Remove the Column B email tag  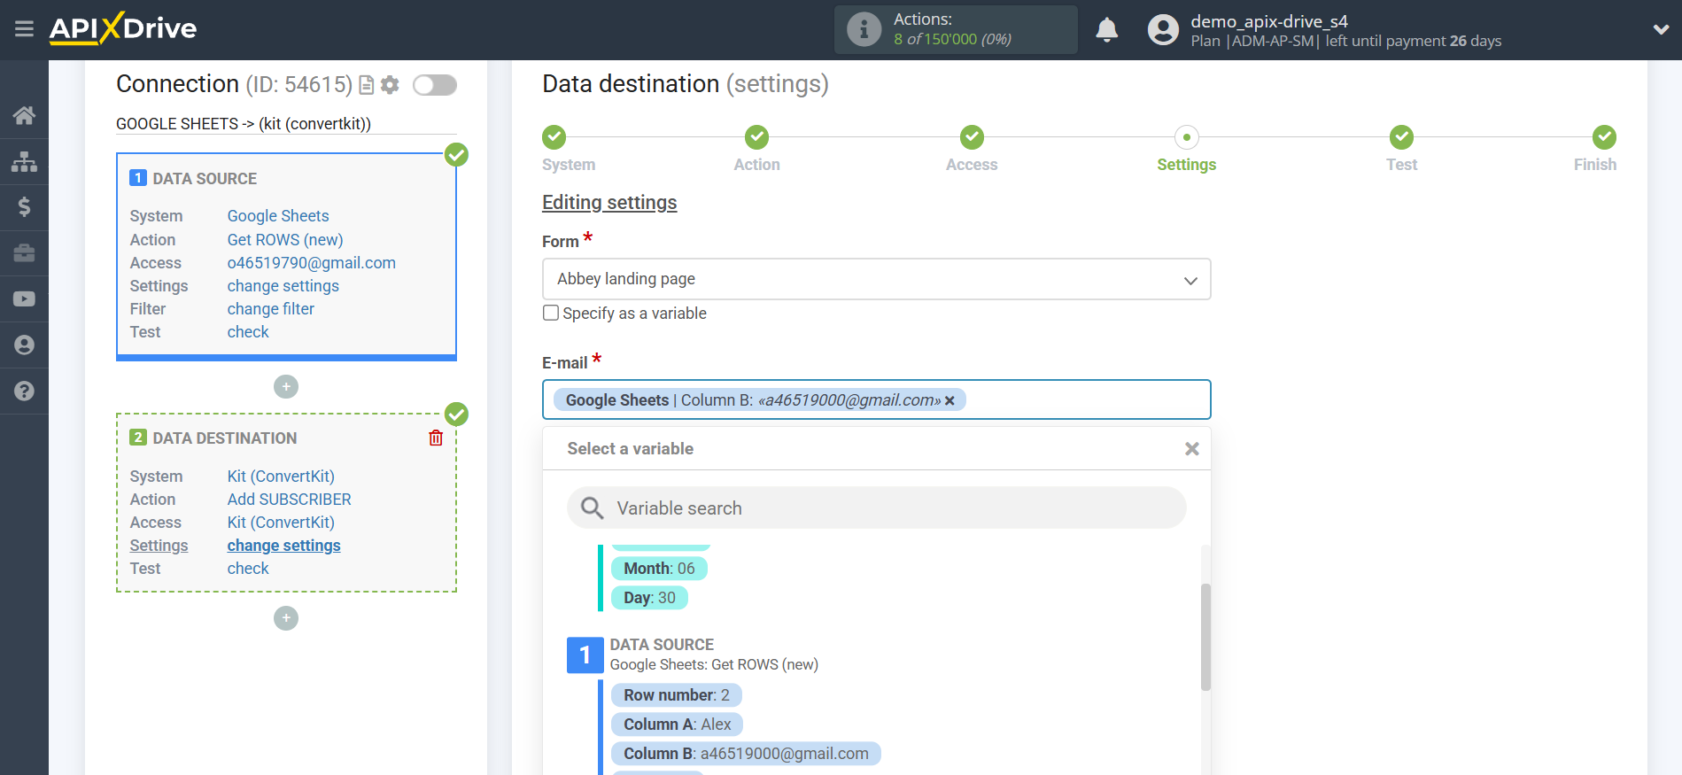pos(950,400)
